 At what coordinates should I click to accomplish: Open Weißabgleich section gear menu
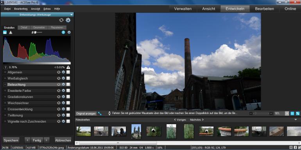pyautogui.click(x=63, y=79)
